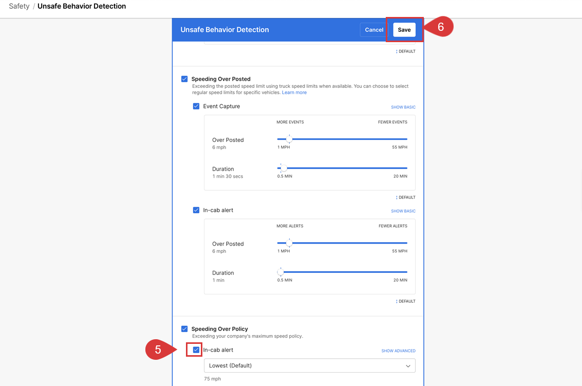Uncheck the Speeding Over Posted checkbox
Image resolution: width=582 pixels, height=386 pixels.
click(184, 79)
